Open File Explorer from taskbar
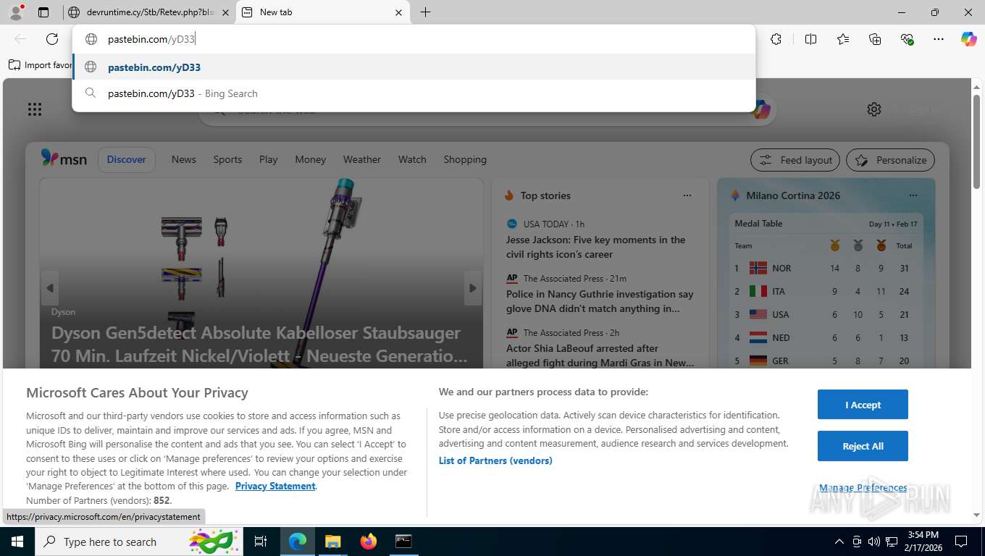This screenshot has height=556, width=985. (x=332, y=542)
